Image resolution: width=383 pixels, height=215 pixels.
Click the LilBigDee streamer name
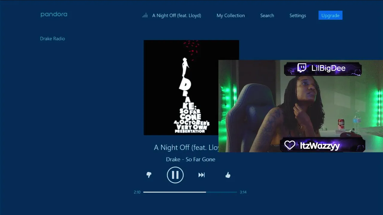[328, 68]
